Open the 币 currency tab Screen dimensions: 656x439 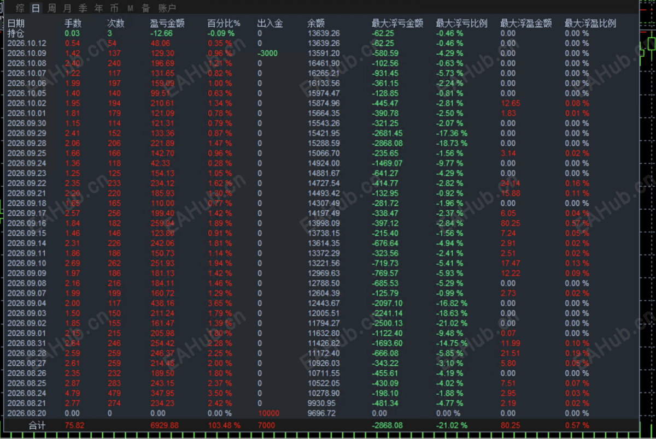click(x=114, y=8)
